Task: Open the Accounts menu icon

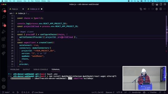Action: coord(4,80)
